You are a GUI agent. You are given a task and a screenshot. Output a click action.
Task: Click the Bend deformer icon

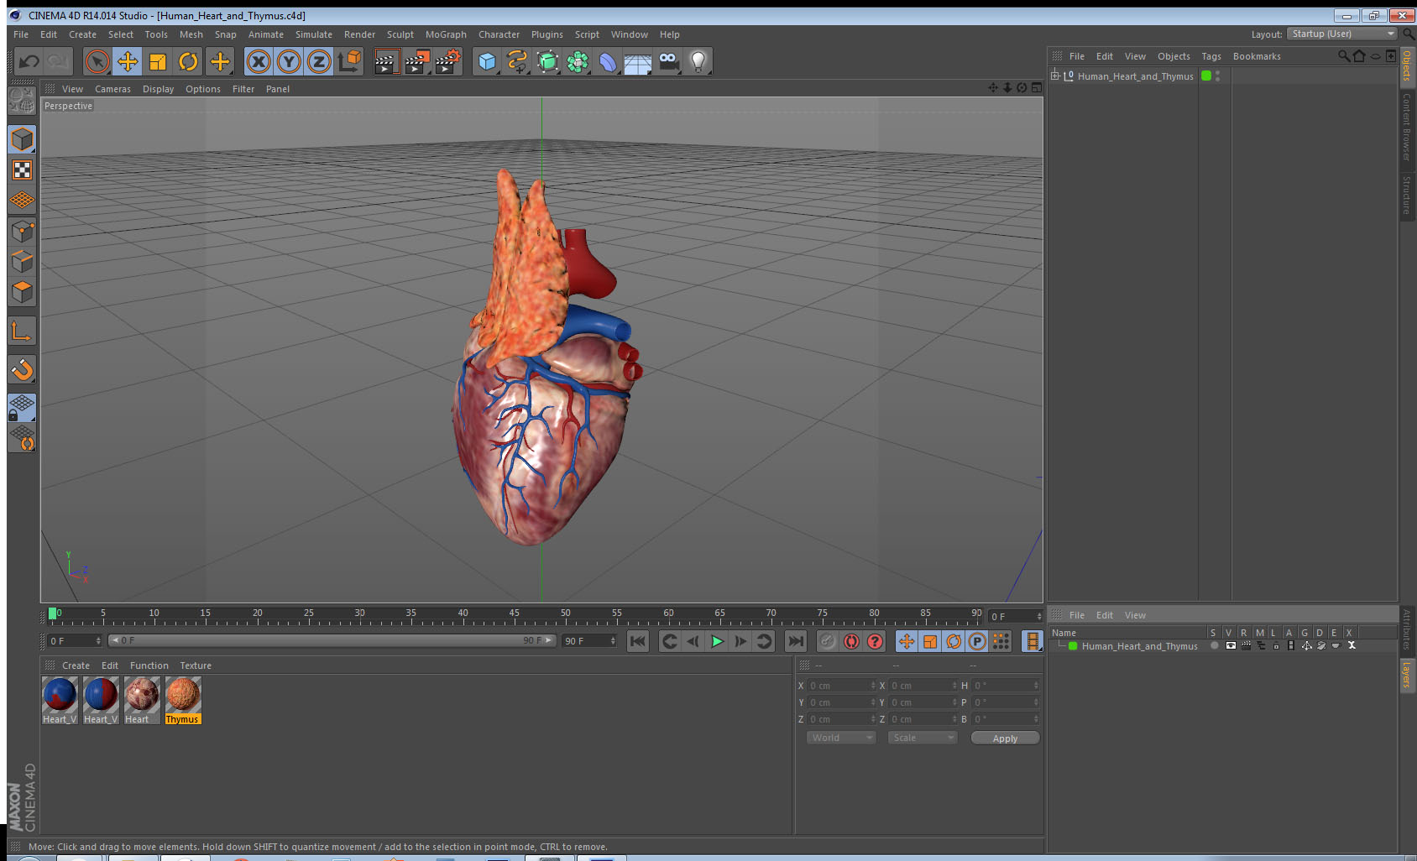coord(608,61)
